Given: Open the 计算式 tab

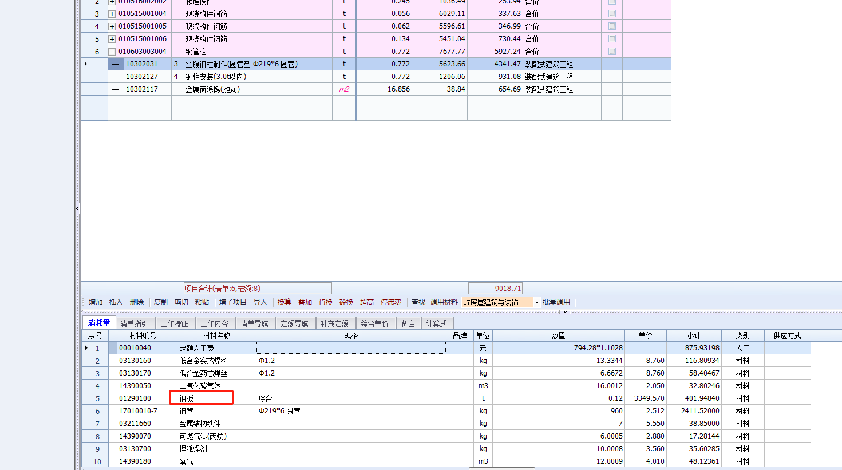Looking at the screenshot, I should [x=437, y=323].
